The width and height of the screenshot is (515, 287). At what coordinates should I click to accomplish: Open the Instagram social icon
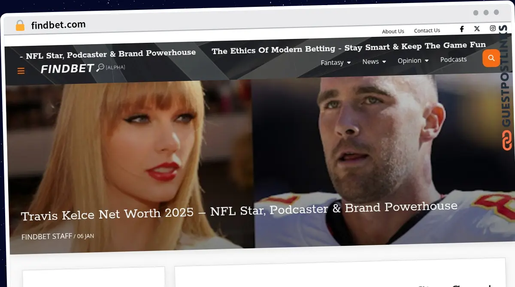(493, 28)
